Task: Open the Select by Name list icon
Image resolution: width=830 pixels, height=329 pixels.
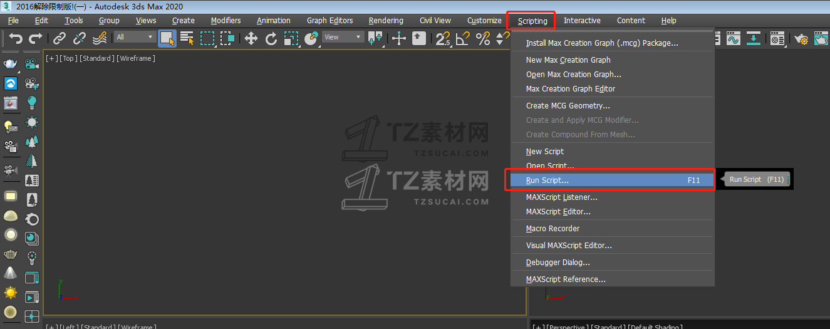Action: point(187,38)
